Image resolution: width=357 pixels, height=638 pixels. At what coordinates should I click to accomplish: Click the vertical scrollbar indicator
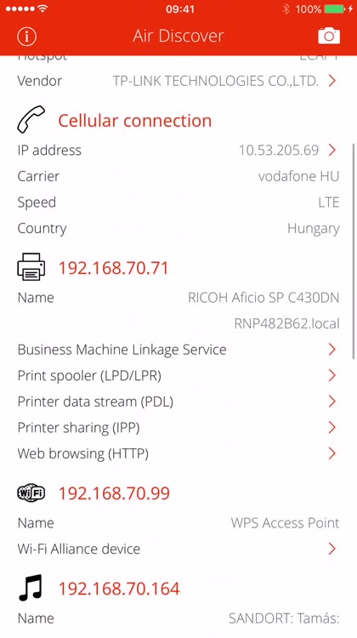(354, 251)
